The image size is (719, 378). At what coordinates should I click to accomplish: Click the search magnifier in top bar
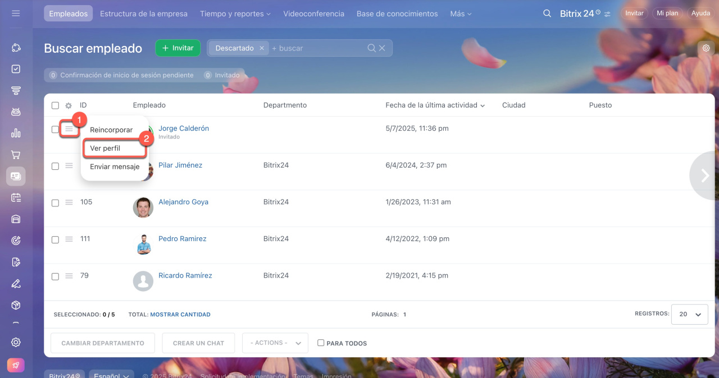pos(547,13)
